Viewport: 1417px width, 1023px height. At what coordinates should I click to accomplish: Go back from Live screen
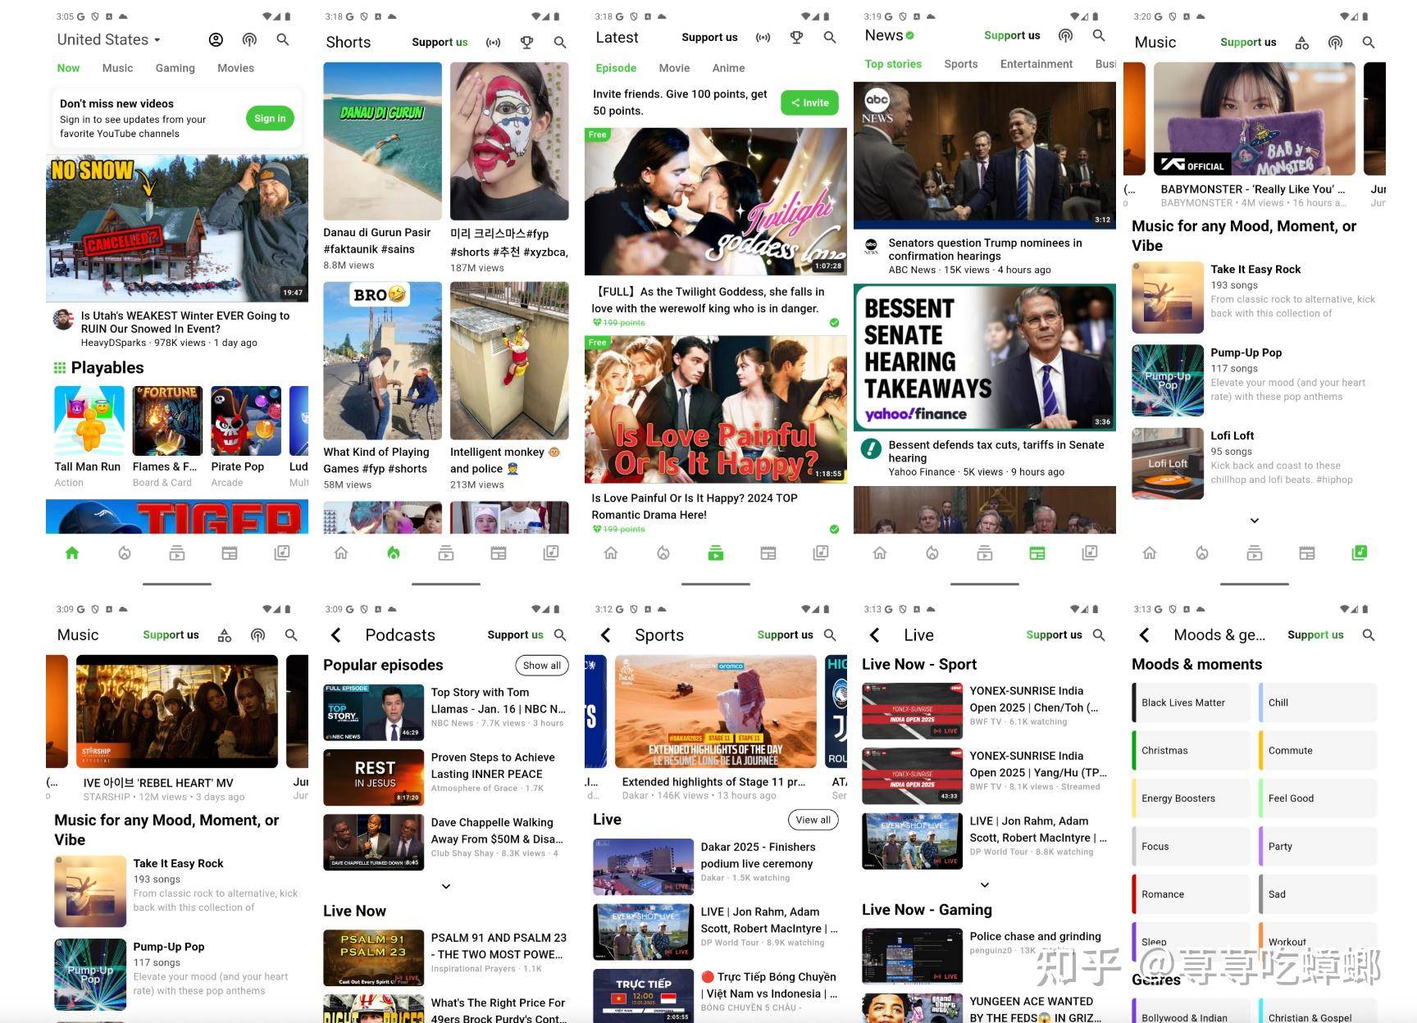click(874, 635)
